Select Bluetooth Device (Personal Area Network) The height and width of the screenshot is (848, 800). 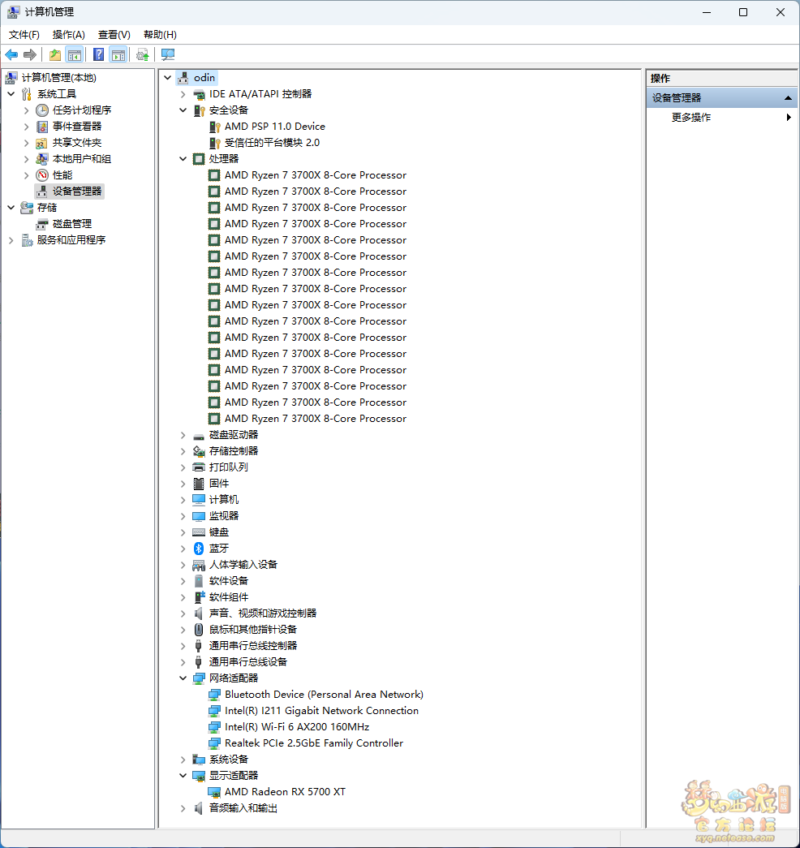(x=324, y=695)
